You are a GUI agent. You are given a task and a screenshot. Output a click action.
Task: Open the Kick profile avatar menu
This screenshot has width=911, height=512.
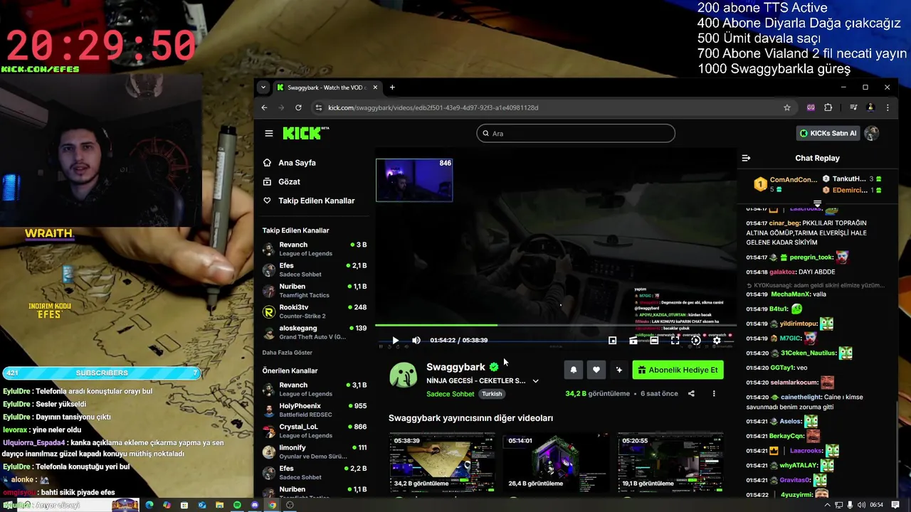(x=872, y=133)
